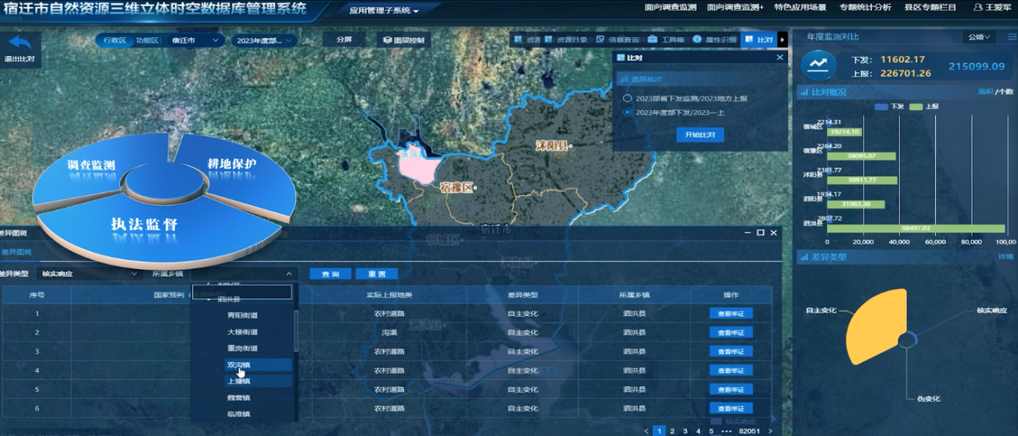Open the 工具箱 toolbox icon
This screenshot has width=1018, height=436.
(653, 40)
